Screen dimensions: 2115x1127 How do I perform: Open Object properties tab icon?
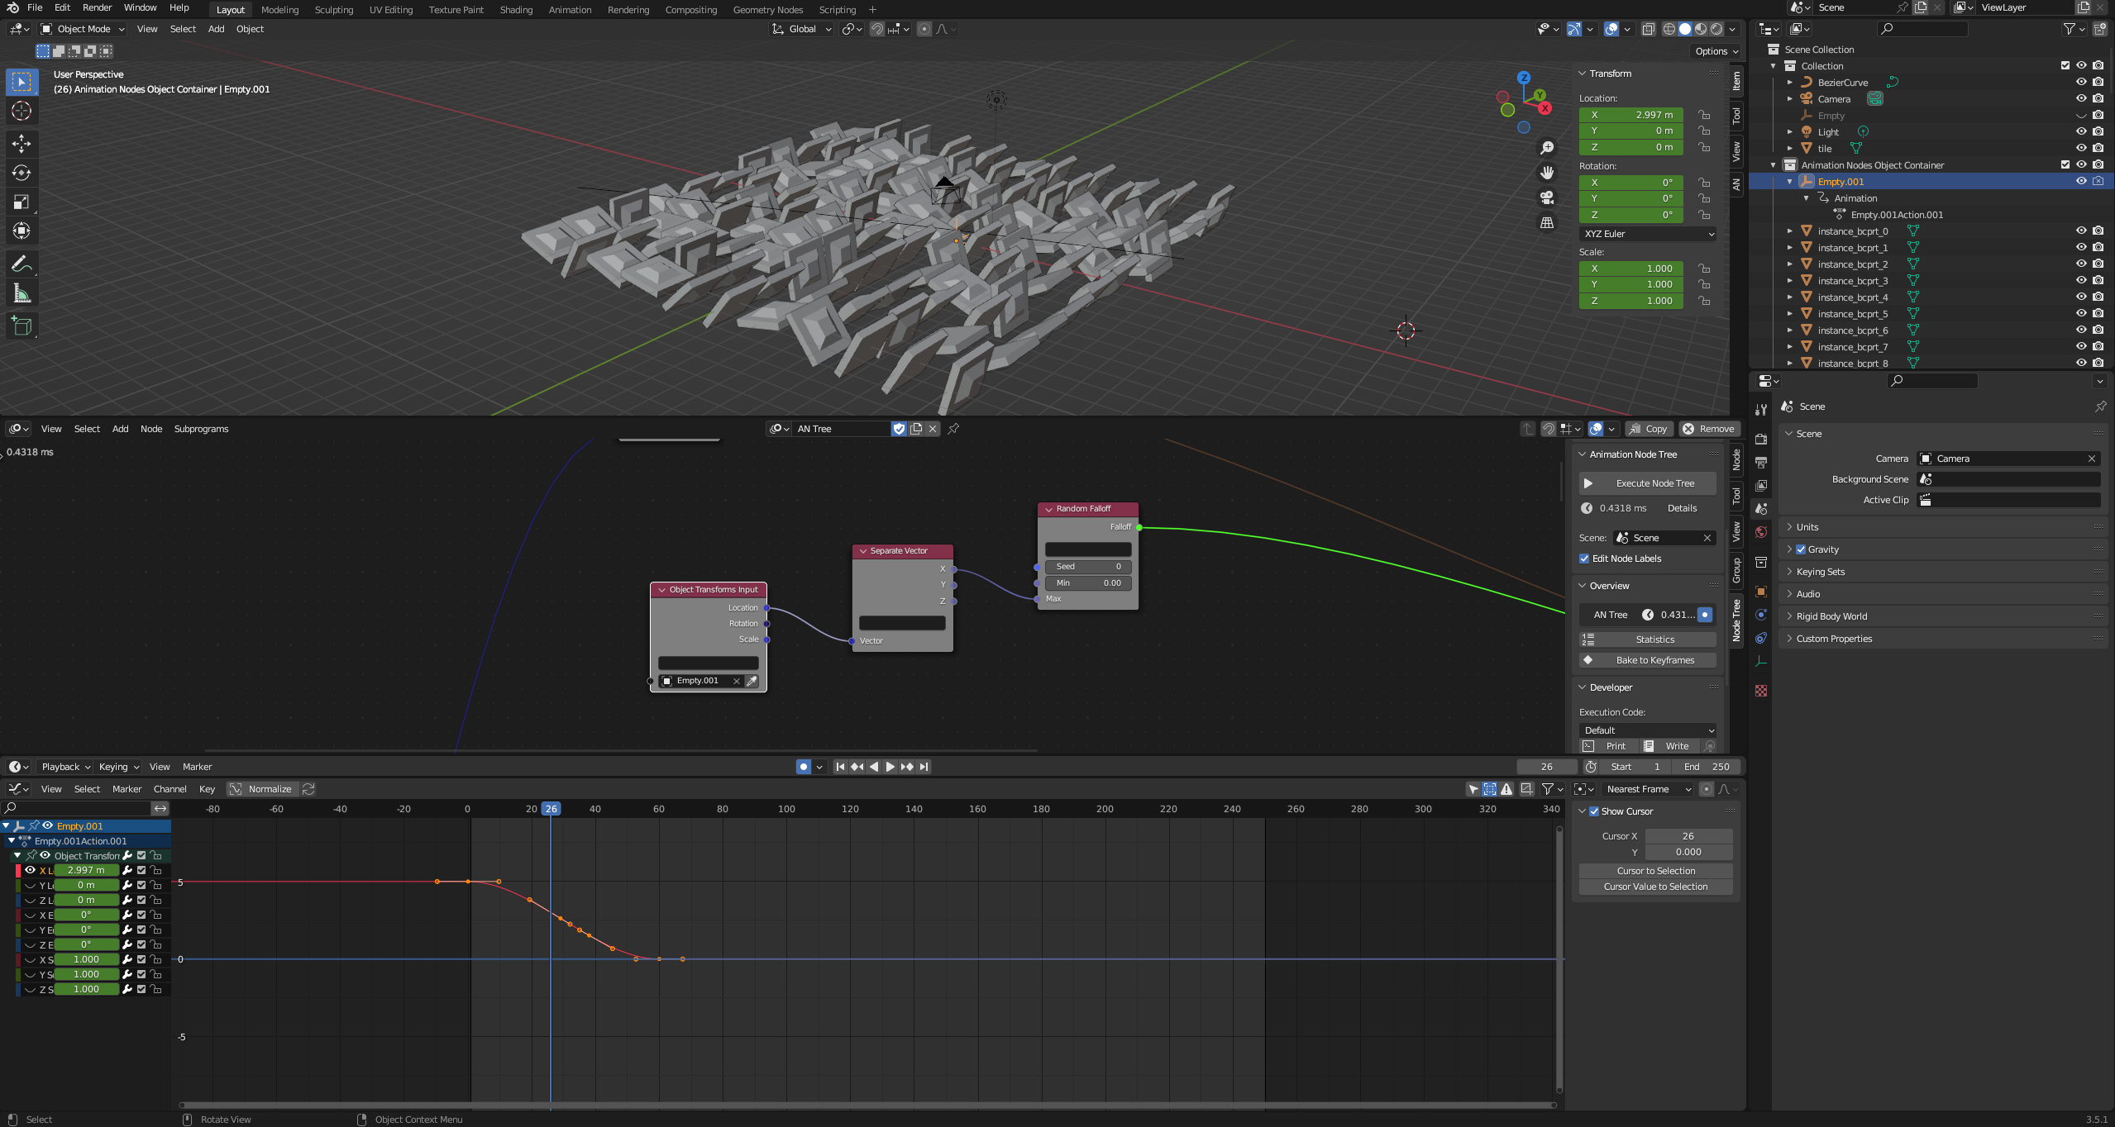point(1761,592)
